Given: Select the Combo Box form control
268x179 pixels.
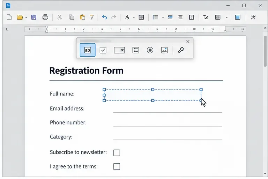Looking at the screenshot, I should [x=119, y=50].
